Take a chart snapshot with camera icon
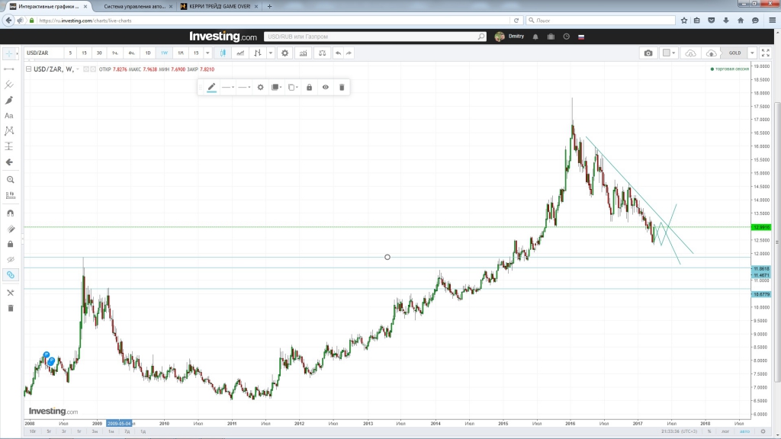The width and height of the screenshot is (781, 439). [648, 53]
